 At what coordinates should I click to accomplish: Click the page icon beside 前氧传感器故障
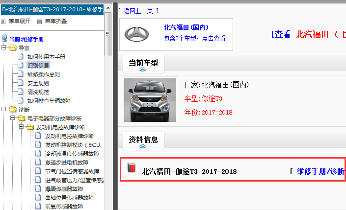38,206
